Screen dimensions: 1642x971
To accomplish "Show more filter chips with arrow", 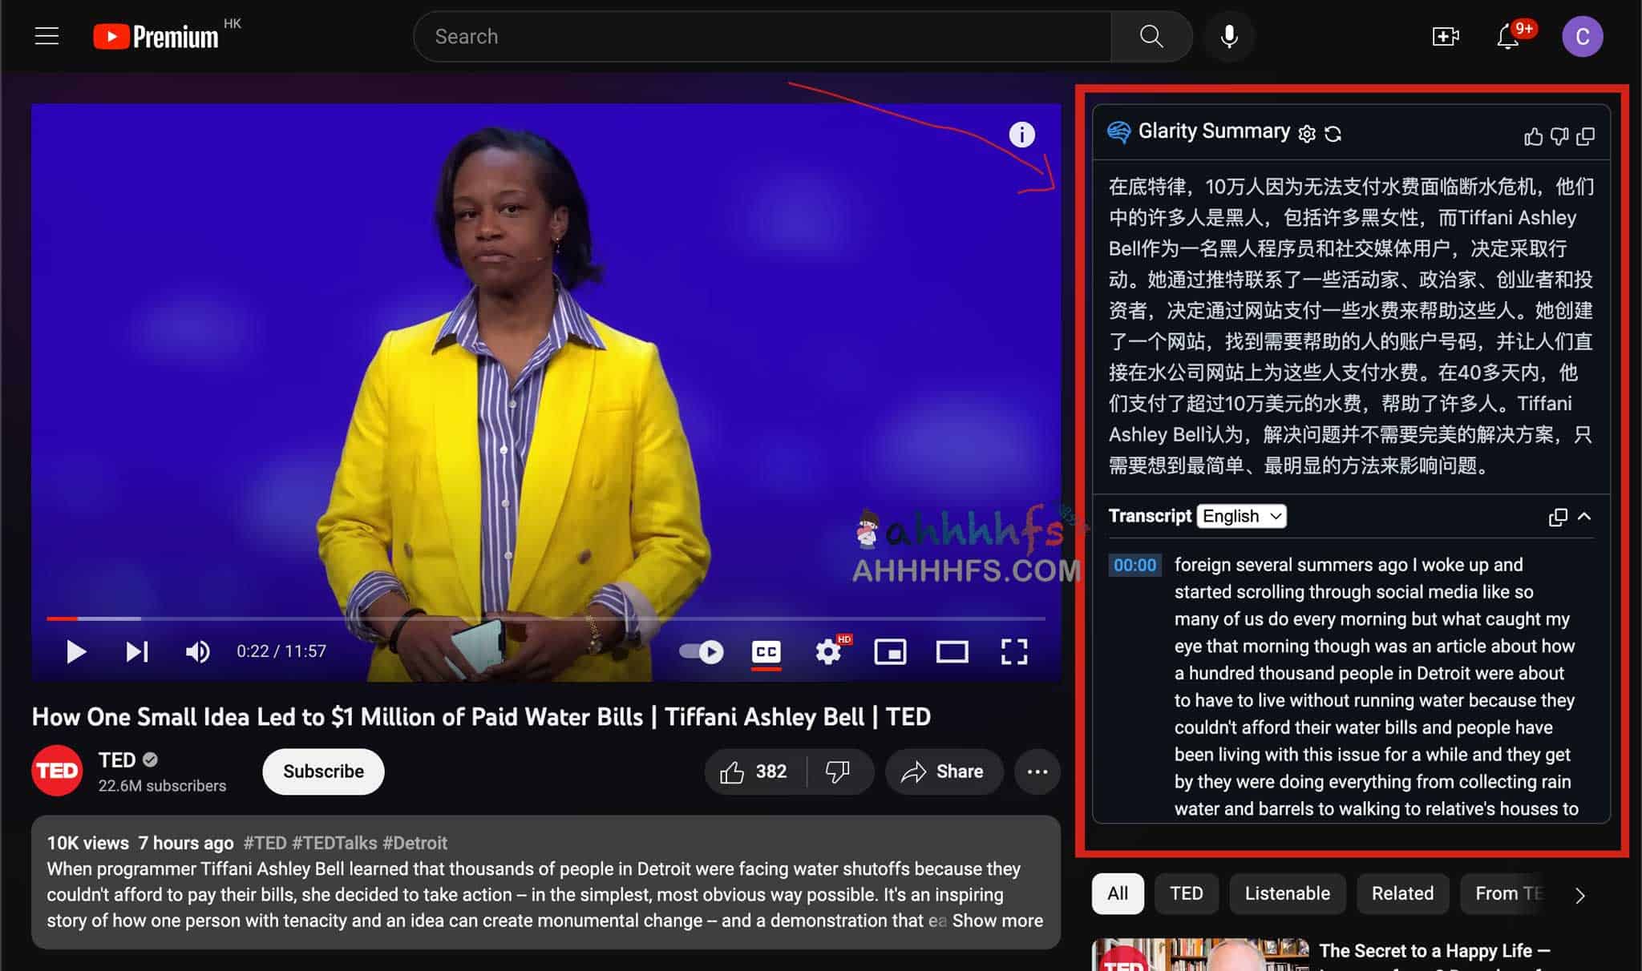I will 1579,895.
